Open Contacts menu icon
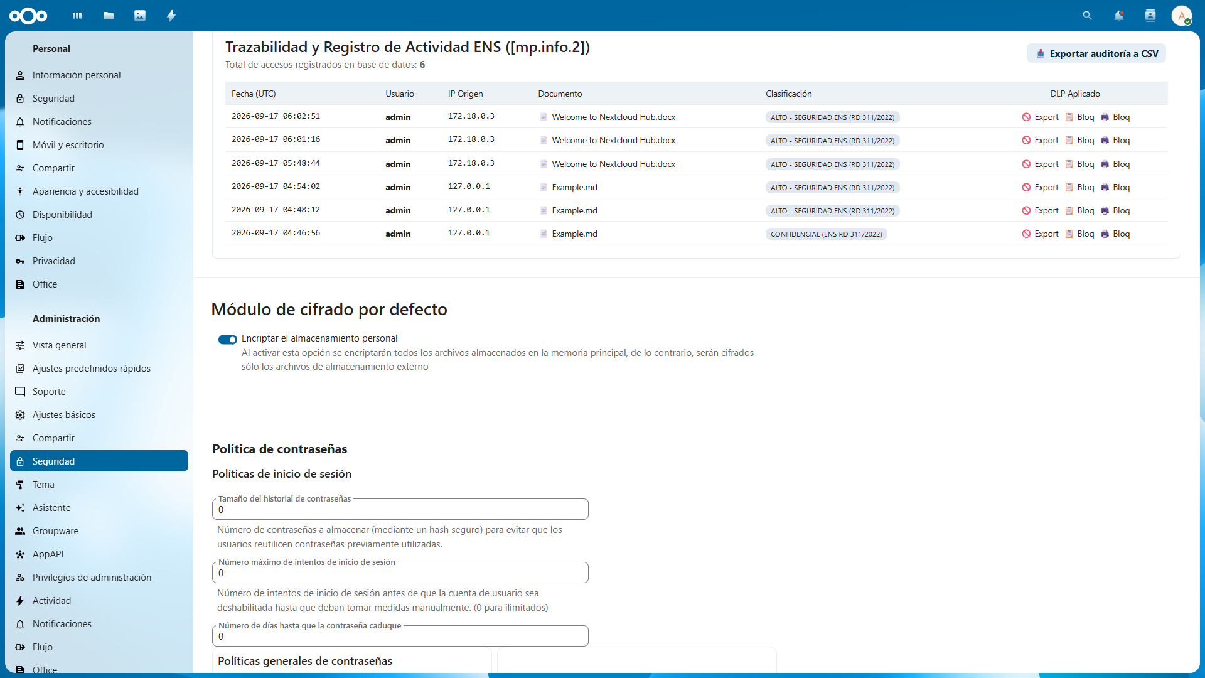1205x678 pixels. pyautogui.click(x=1150, y=16)
